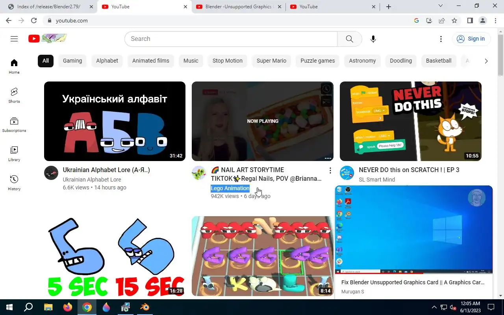Filter by Stop Motion chip
Viewport: 504px width, 315px height.
tap(228, 61)
